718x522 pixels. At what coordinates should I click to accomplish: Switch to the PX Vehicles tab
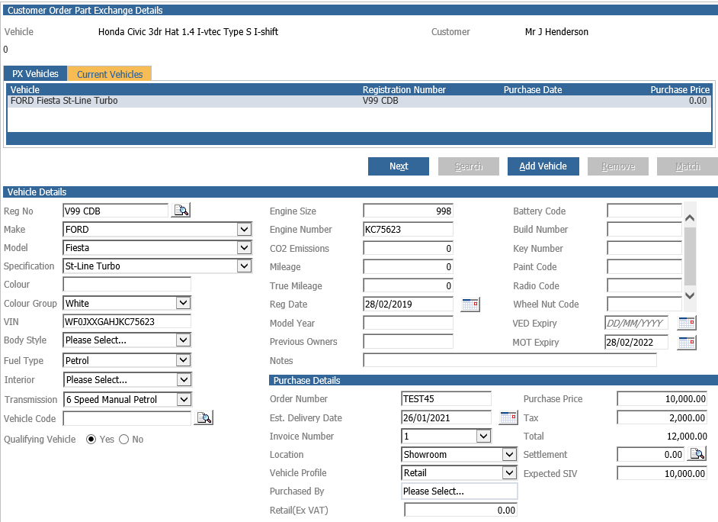35,74
